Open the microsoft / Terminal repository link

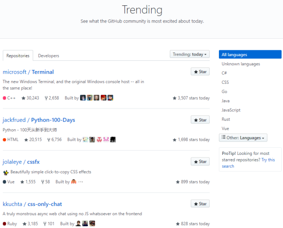click(x=28, y=72)
